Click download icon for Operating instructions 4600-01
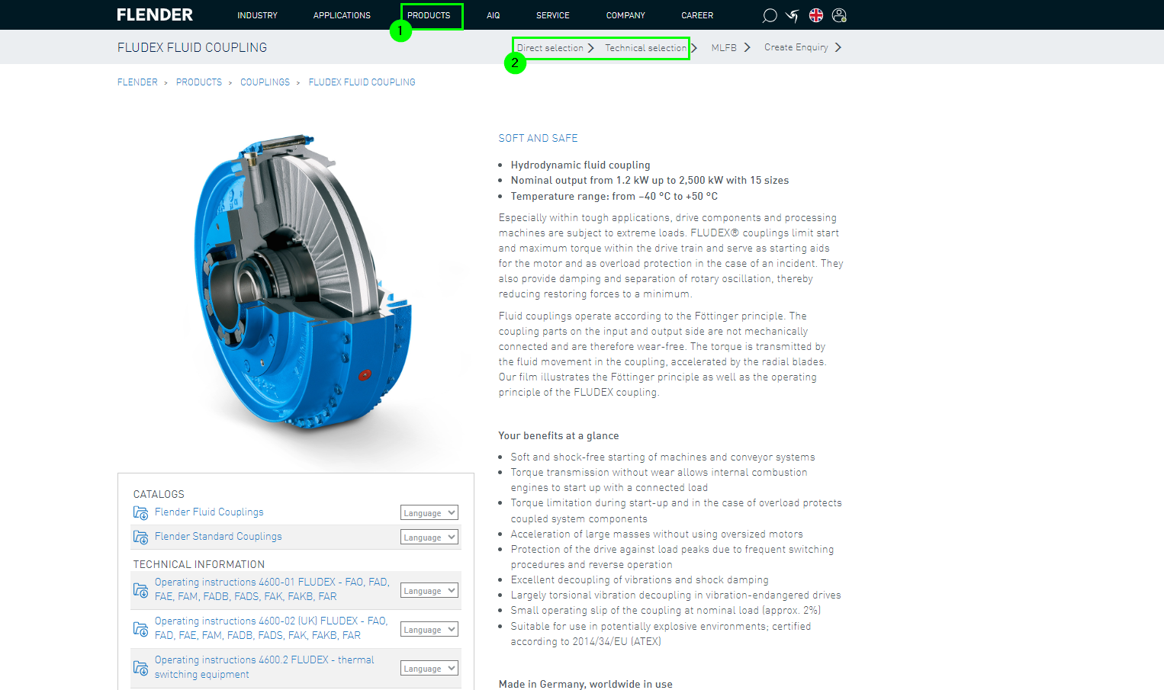 click(140, 590)
